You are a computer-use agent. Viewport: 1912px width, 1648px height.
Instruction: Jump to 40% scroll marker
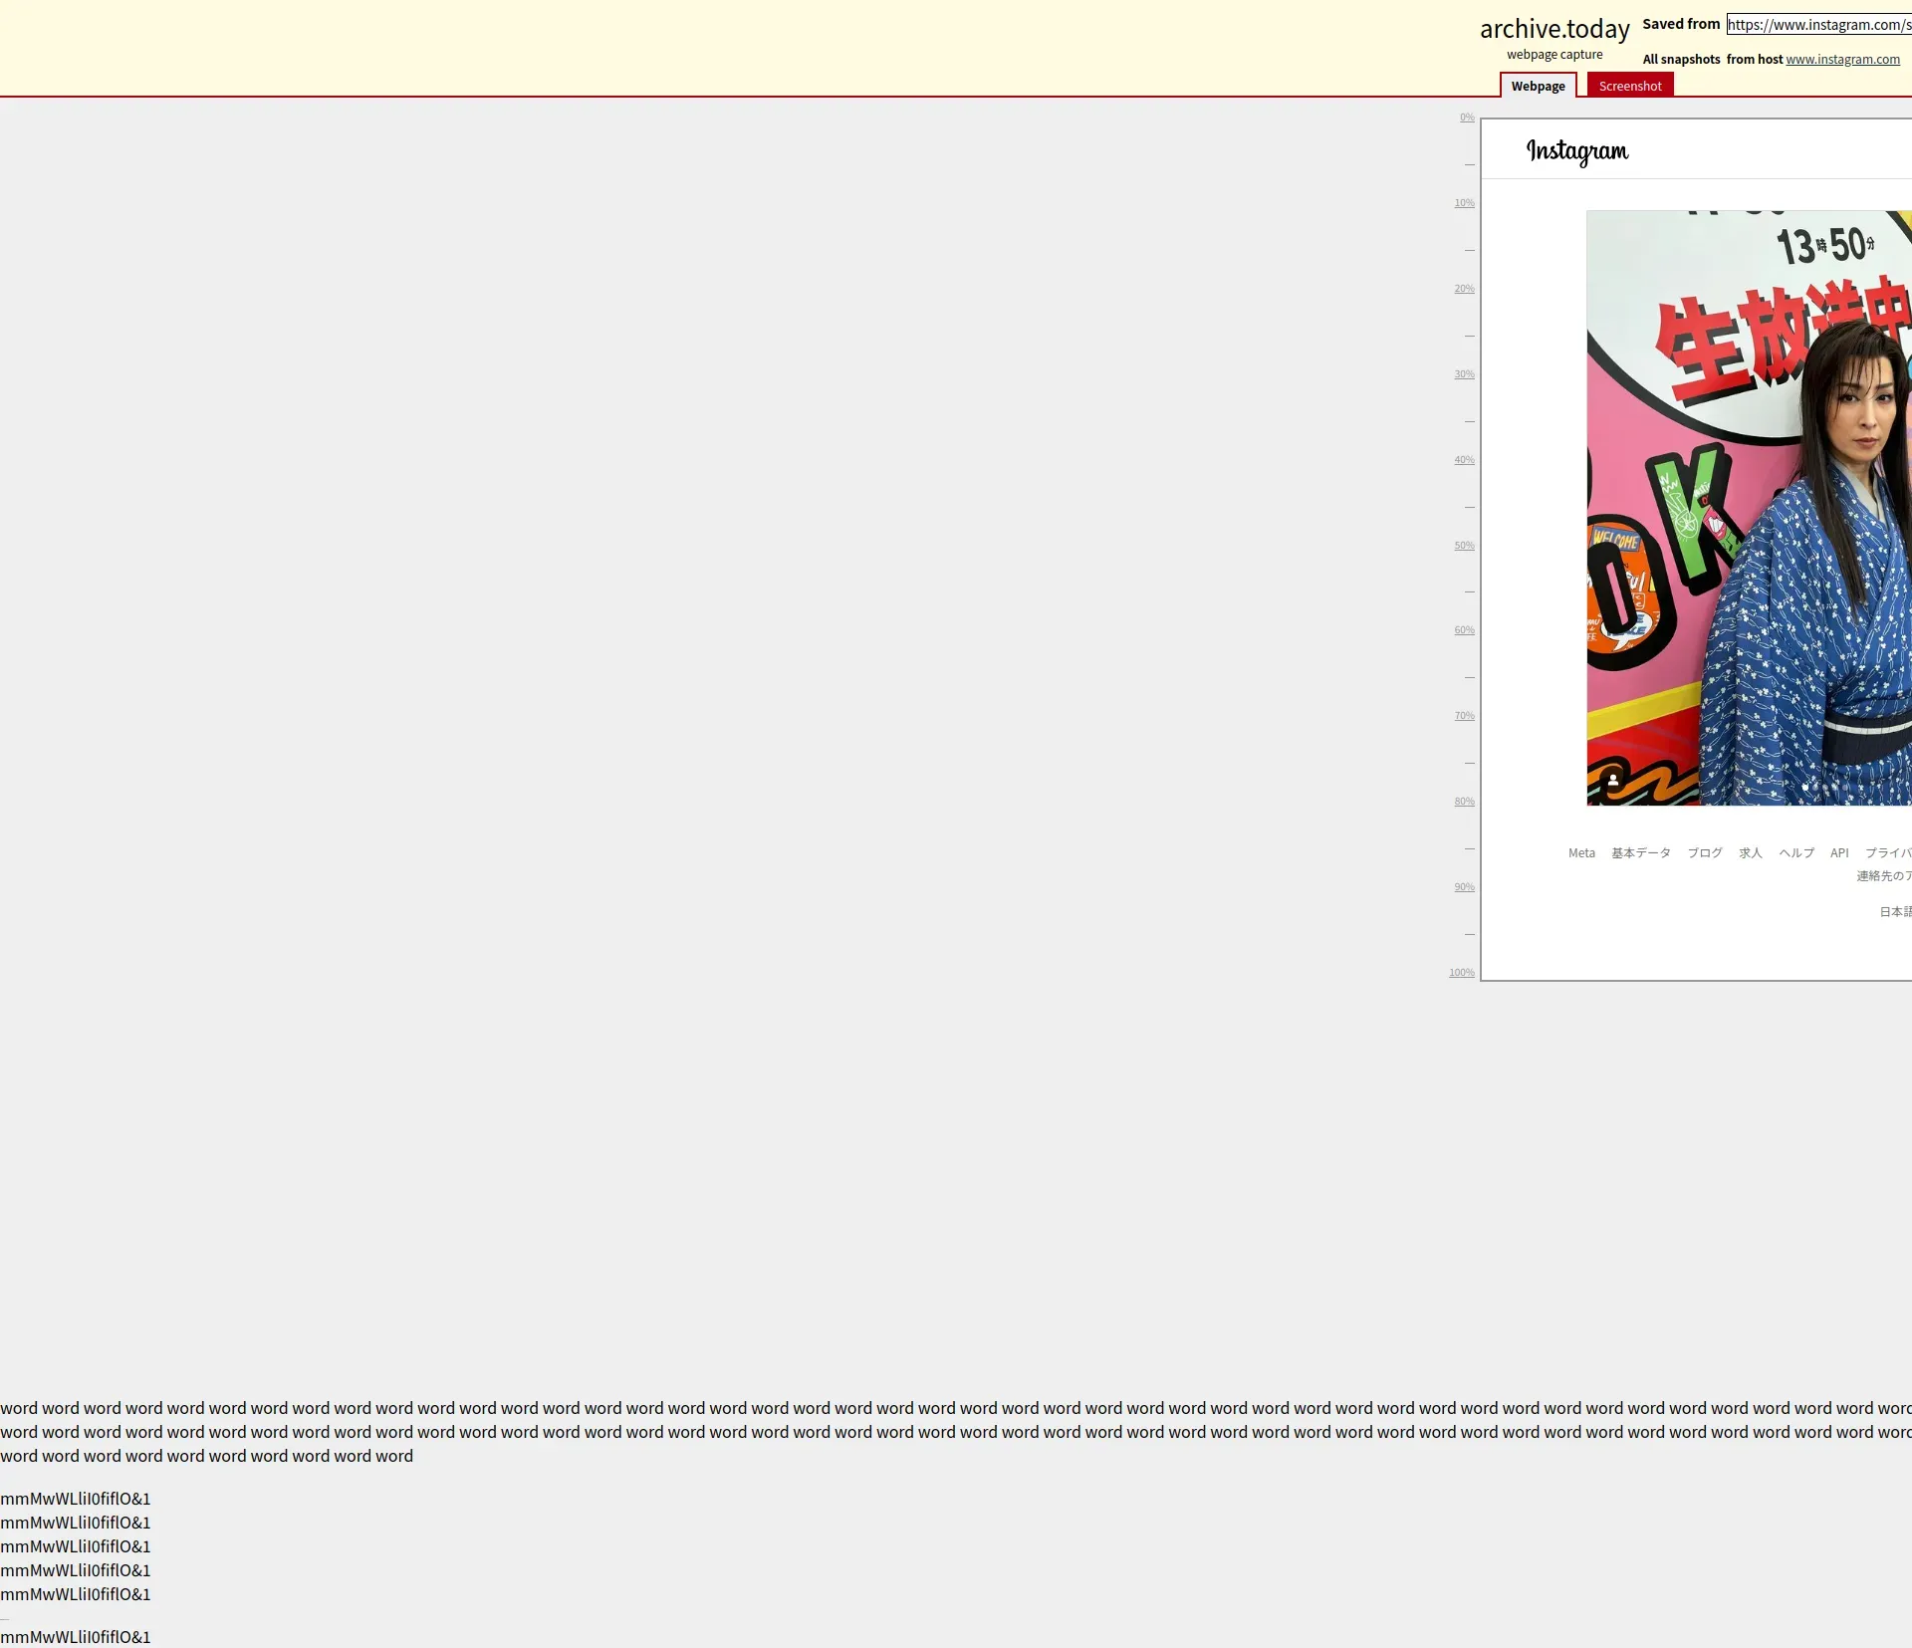coord(1464,460)
